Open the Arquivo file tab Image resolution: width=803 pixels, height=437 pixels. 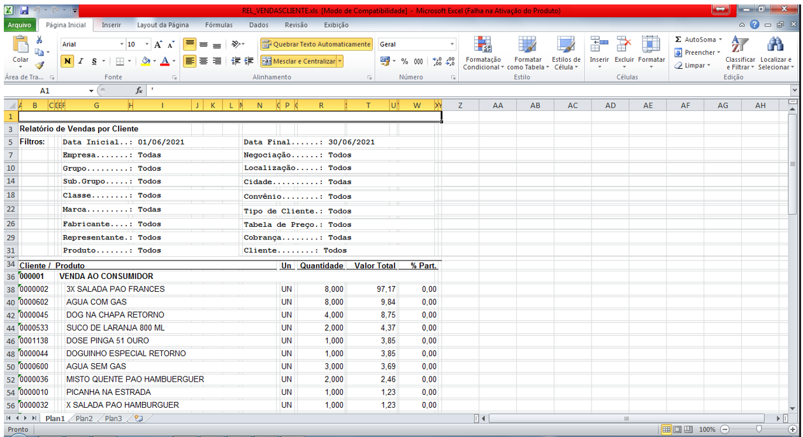(20, 25)
